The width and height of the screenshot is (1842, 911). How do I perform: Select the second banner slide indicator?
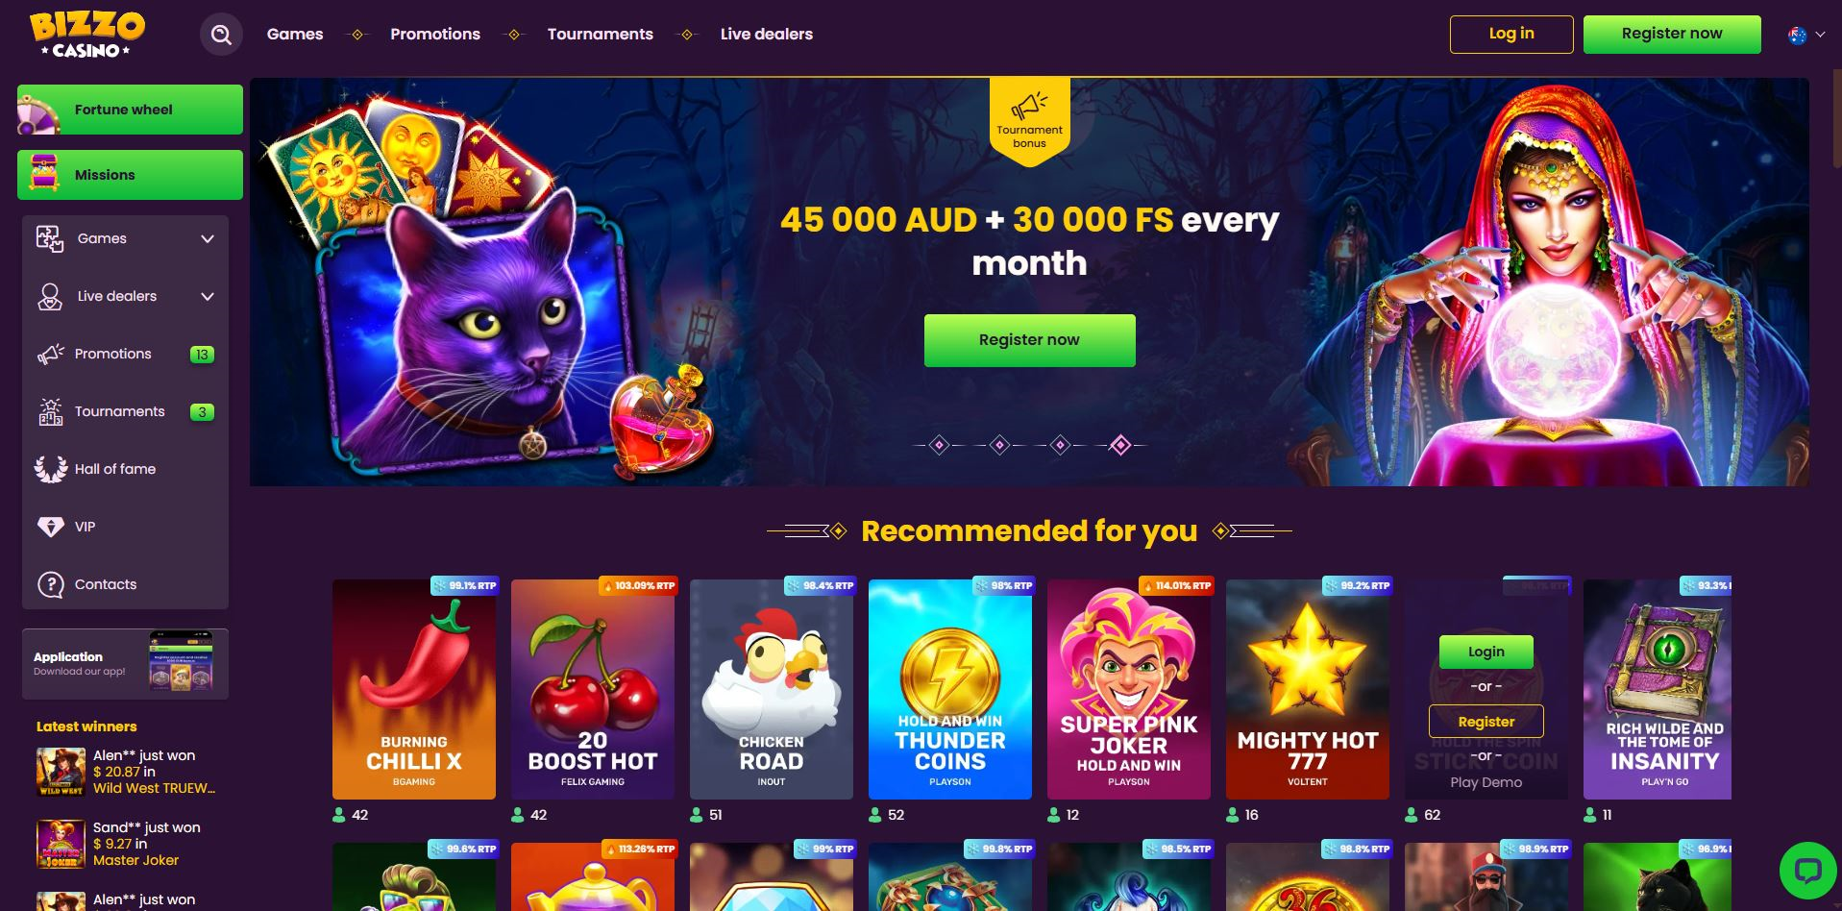click(x=999, y=445)
